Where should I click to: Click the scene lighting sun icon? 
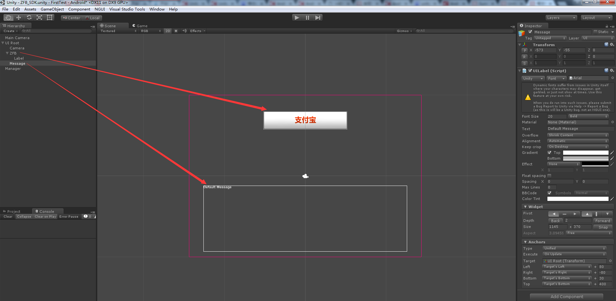176,31
